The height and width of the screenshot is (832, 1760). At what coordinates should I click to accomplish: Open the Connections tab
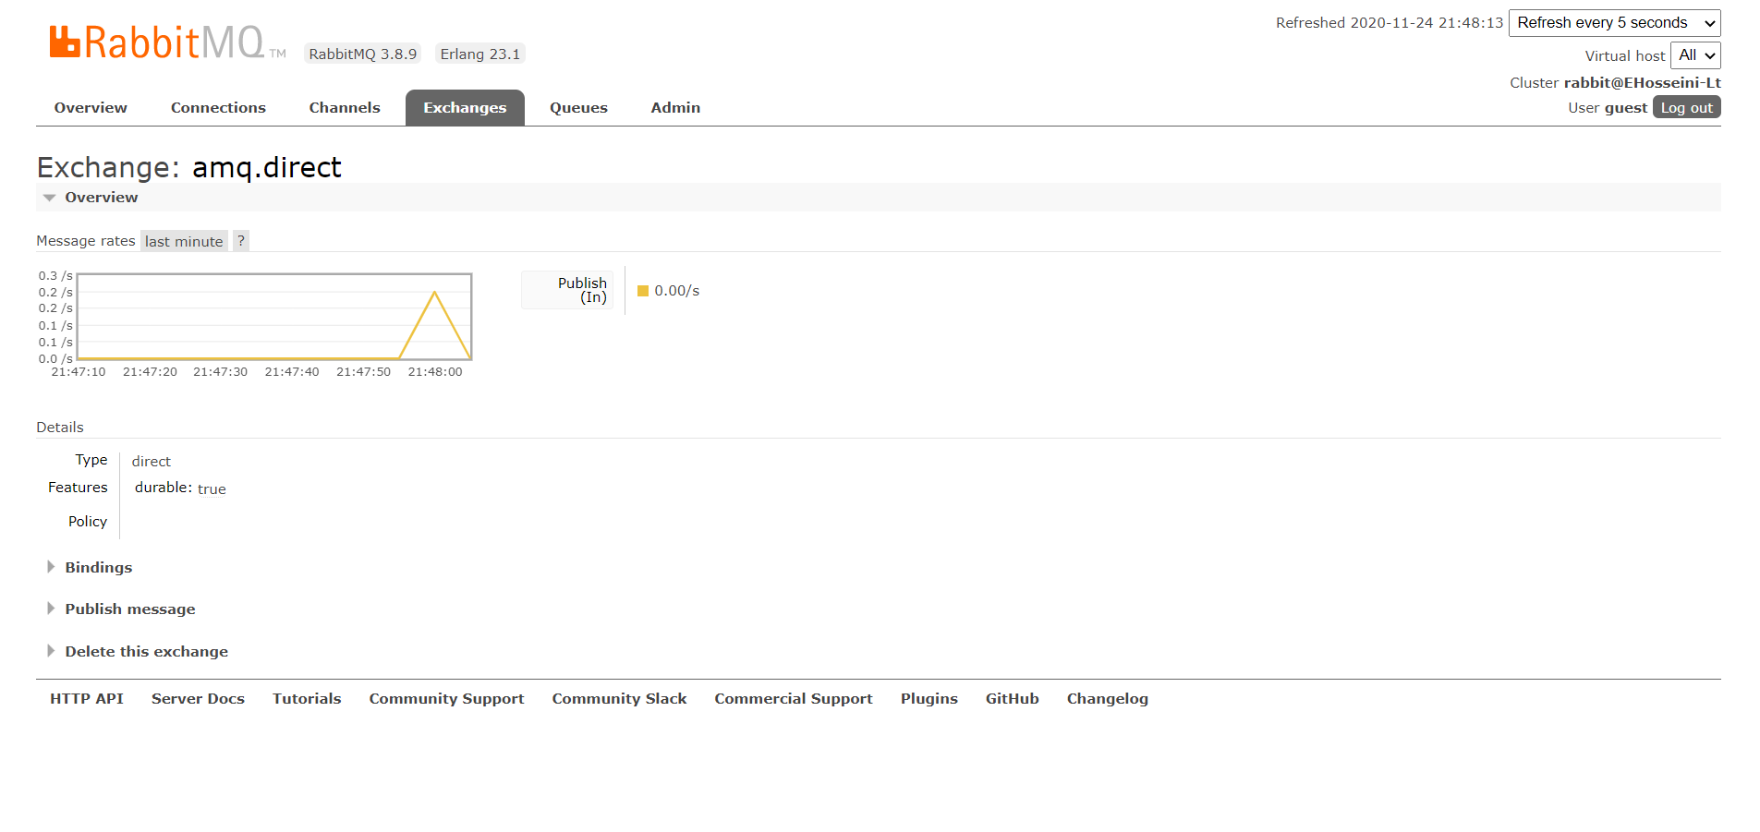pyautogui.click(x=218, y=108)
